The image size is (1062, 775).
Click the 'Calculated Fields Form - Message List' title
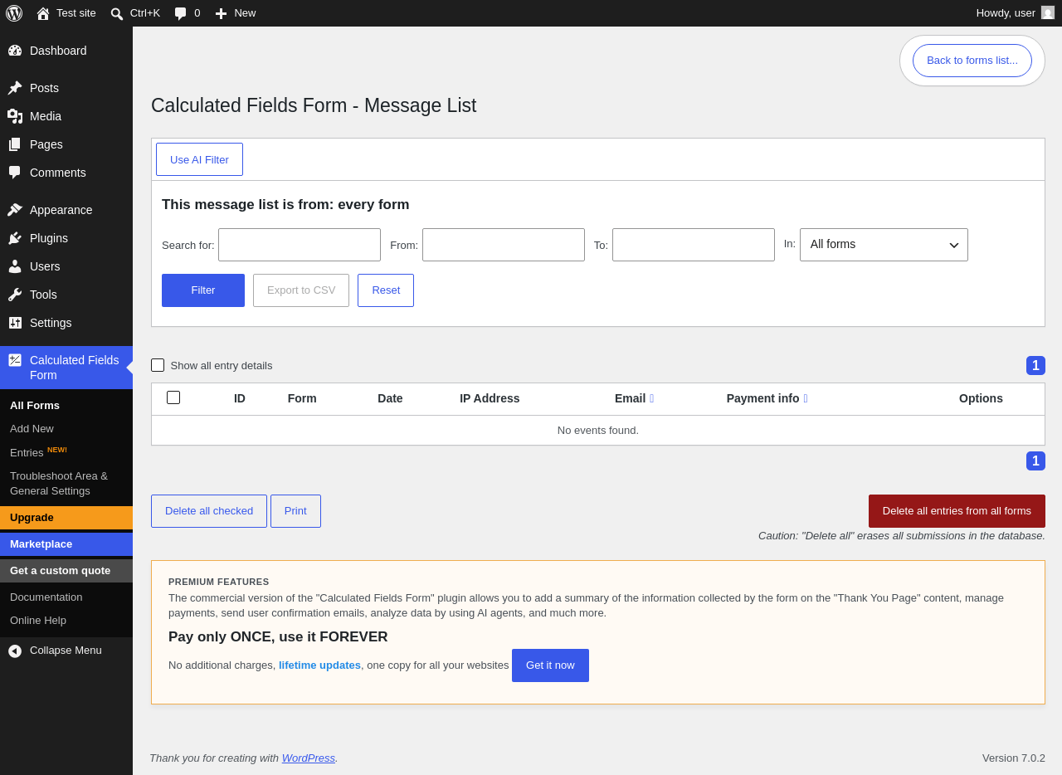pos(314,106)
